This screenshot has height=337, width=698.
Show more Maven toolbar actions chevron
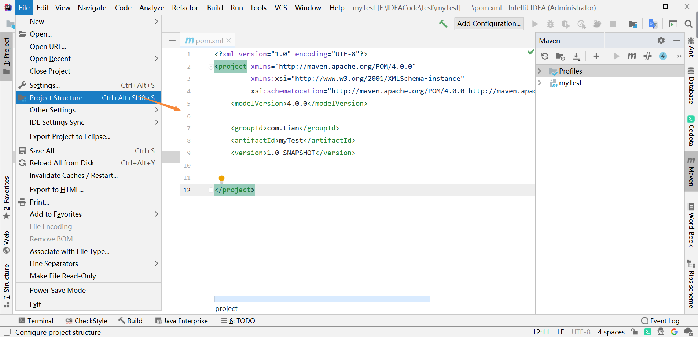(x=679, y=56)
